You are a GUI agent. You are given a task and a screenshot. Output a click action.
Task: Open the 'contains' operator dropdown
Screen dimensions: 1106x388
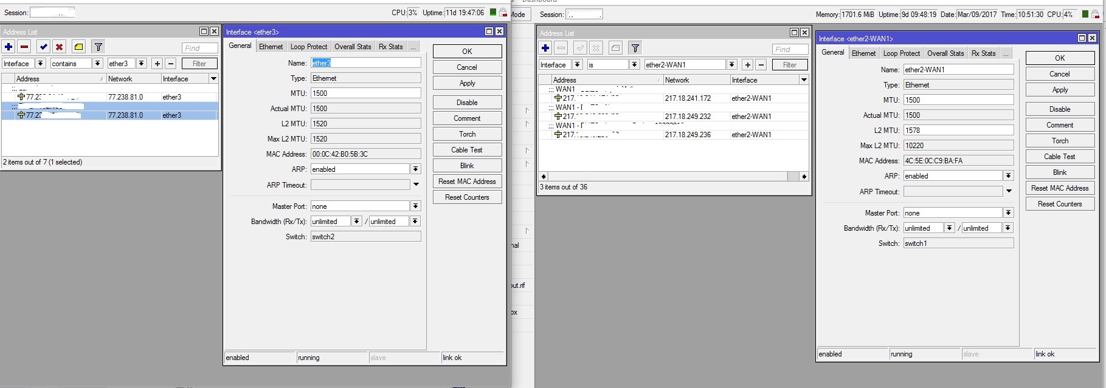click(x=97, y=64)
